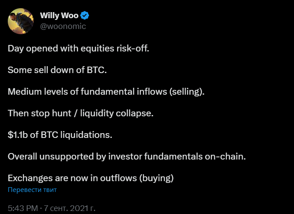Click the "$1.1b of BTC liquidations." line
The image size is (294, 214).
(x=60, y=134)
